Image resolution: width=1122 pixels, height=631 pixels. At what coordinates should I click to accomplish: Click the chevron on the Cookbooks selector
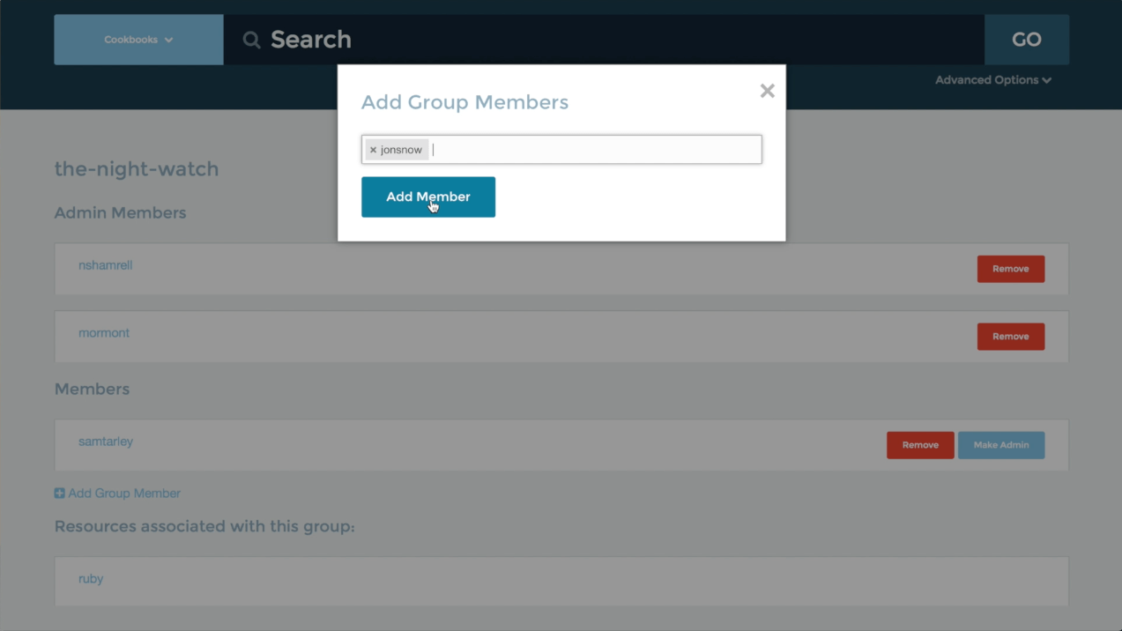tap(167, 40)
